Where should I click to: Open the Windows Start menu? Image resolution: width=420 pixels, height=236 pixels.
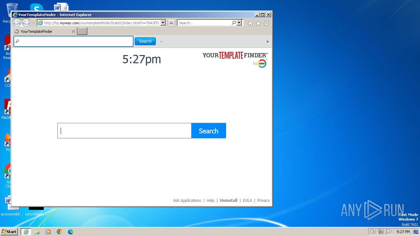(x=9, y=231)
